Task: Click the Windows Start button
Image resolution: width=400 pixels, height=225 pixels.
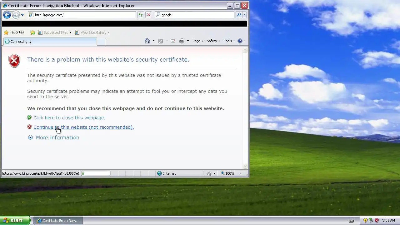Action: pyautogui.click(x=15, y=220)
